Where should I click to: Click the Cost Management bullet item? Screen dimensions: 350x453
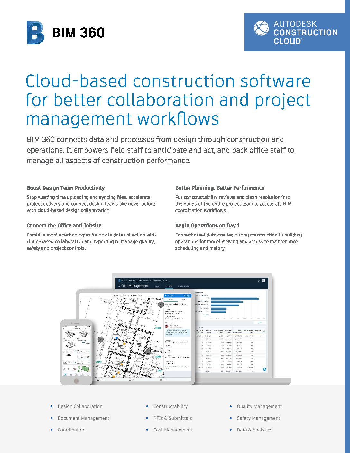tap(173, 430)
